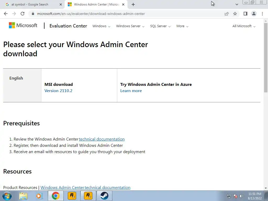Open Chrome profile avatar
The height and width of the screenshot is (201, 268).
[254, 14]
